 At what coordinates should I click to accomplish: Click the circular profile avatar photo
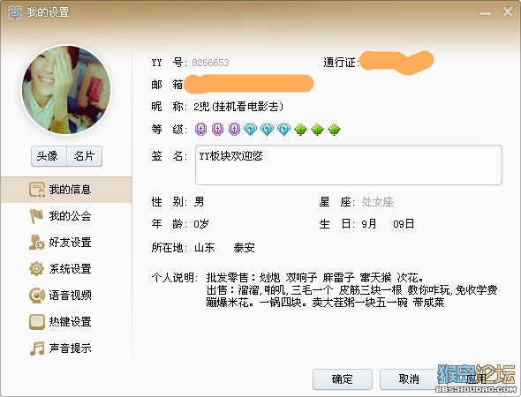(66, 90)
